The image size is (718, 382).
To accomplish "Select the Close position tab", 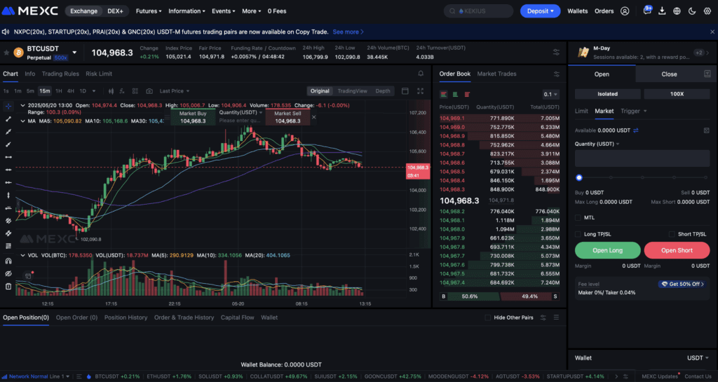I will click(x=669, y=74).
